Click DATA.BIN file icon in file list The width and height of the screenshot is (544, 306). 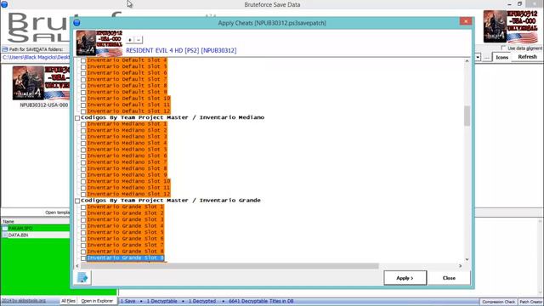[5, 235]
